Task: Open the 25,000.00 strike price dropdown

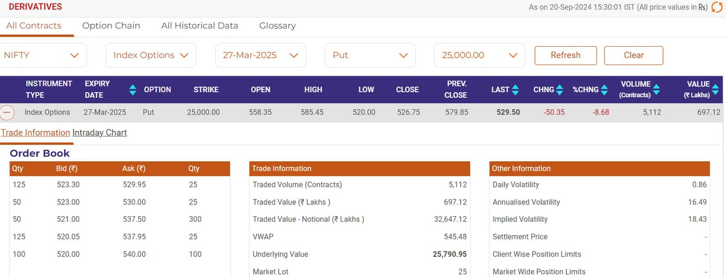Action: 479,55
